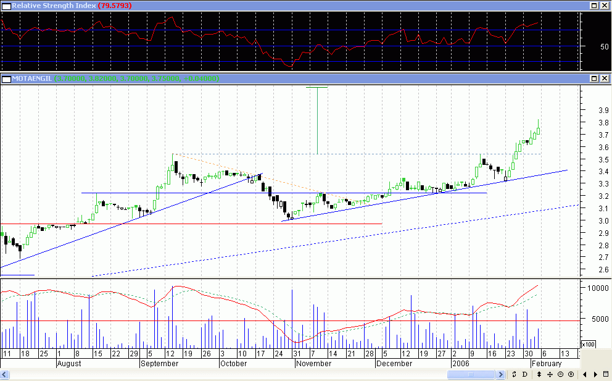Click the zoom in (plus) icon

[571, 375]
